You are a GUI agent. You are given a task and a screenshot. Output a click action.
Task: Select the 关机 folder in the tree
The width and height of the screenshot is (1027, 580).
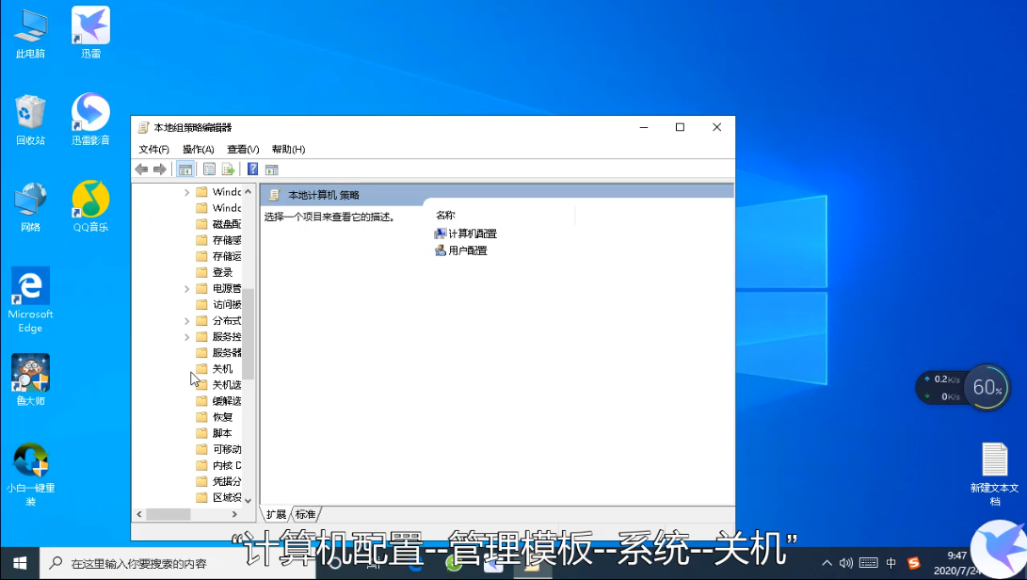223,368
